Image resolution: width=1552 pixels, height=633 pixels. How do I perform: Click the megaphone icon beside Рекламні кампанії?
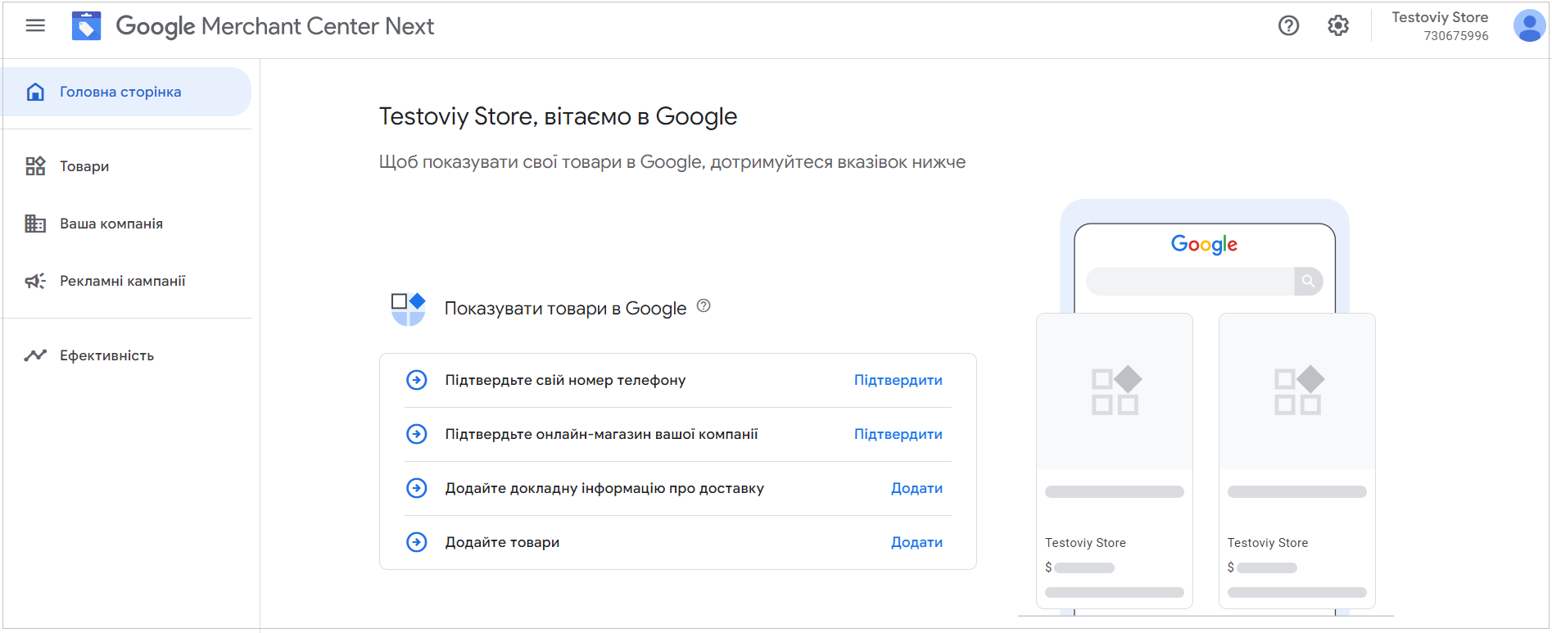point(35,281)
